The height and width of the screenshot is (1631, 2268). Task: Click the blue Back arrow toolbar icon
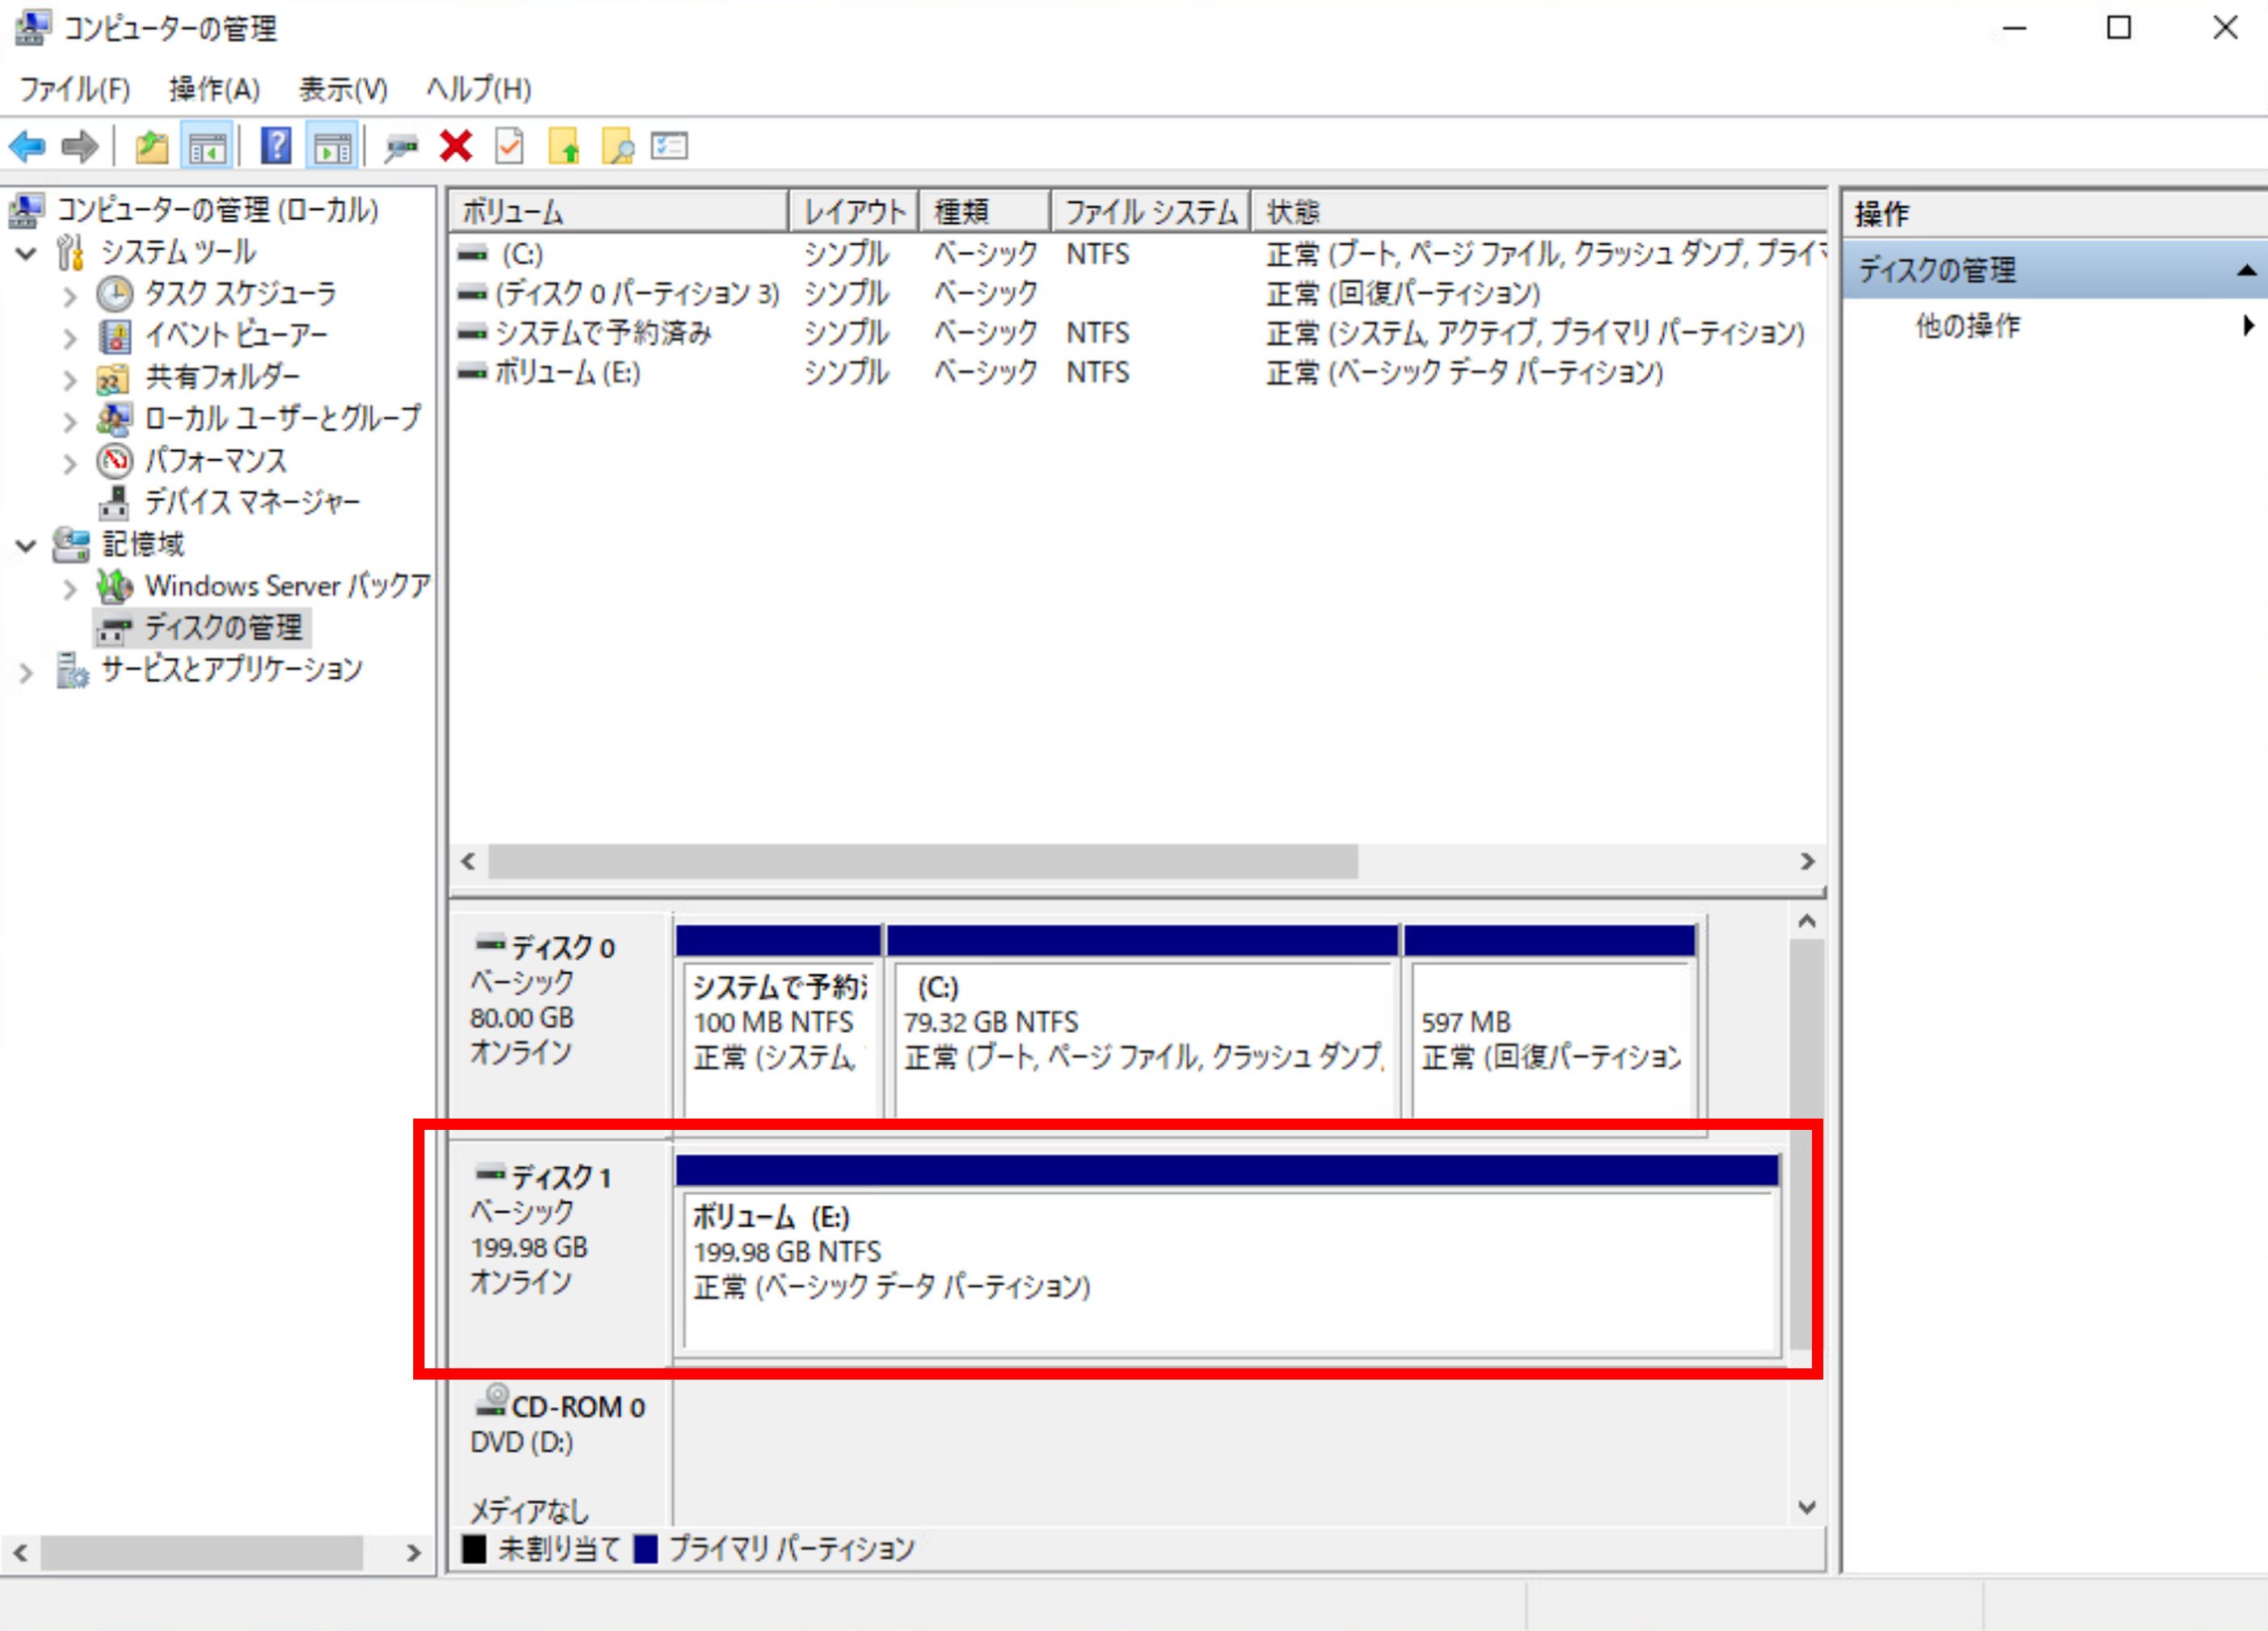click(x=27, y=147)
